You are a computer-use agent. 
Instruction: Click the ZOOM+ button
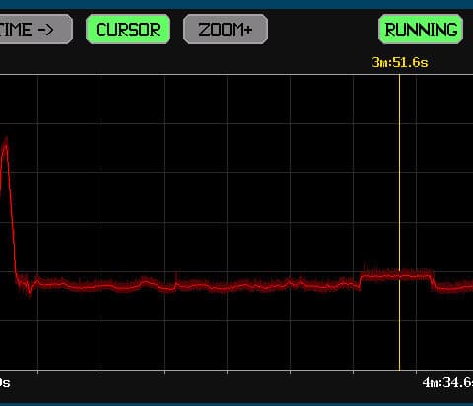point(226,30)
